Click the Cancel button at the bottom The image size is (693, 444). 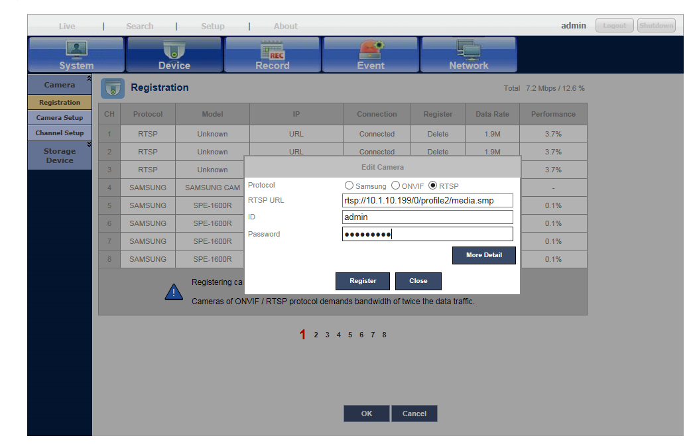[414, 414]
